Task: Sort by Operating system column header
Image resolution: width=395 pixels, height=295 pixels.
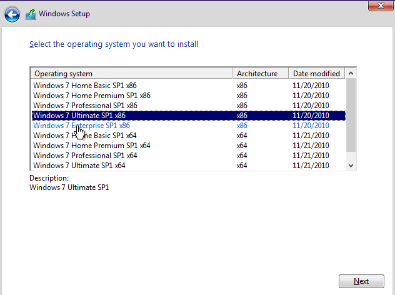Action: click(x=131, y=74)
